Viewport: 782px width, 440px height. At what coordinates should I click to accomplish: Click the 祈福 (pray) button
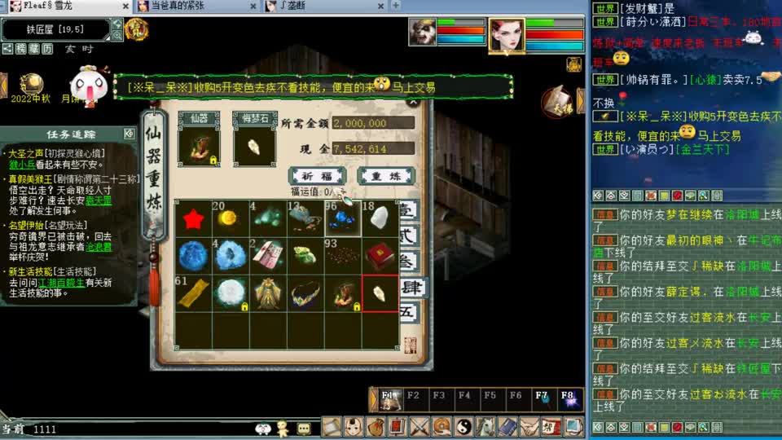[312, 176]
